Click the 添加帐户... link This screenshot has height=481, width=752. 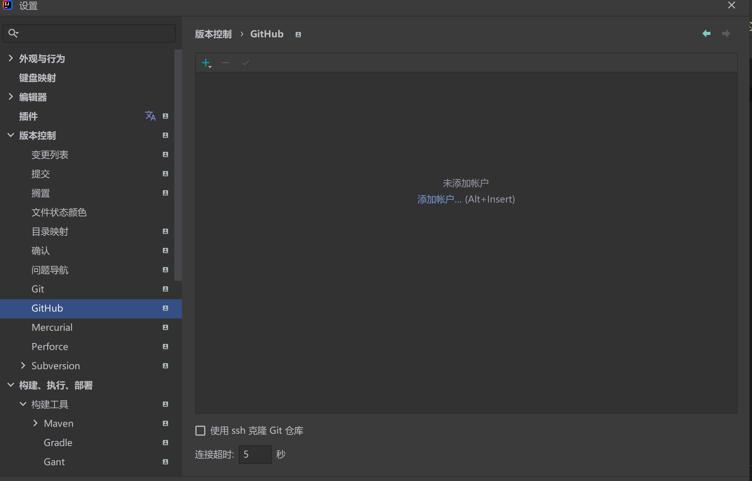click(x=439, y=199)
